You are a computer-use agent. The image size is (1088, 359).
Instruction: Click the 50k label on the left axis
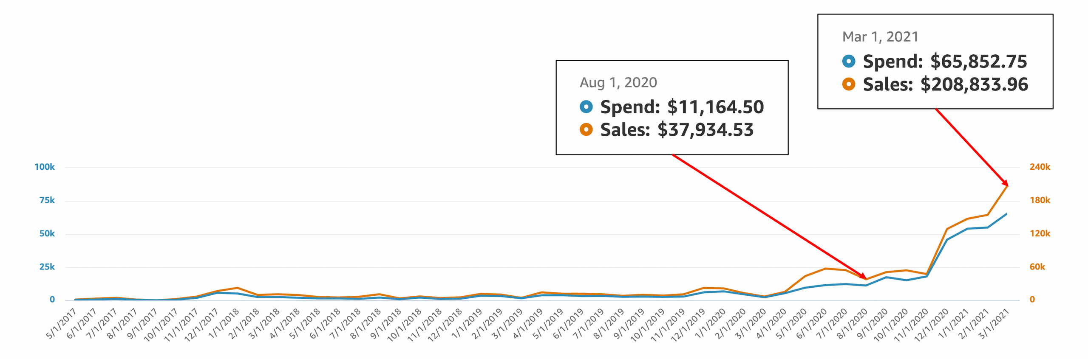[x=47, y=233]
